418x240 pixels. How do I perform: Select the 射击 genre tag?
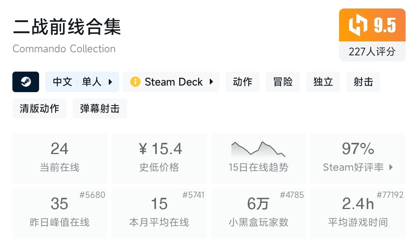pos(363,82)
